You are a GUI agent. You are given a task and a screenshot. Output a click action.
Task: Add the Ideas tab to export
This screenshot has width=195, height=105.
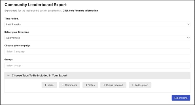point(49,85)
